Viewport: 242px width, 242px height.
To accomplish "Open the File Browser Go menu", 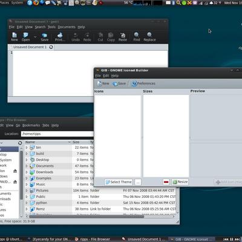I will point(18,125).
